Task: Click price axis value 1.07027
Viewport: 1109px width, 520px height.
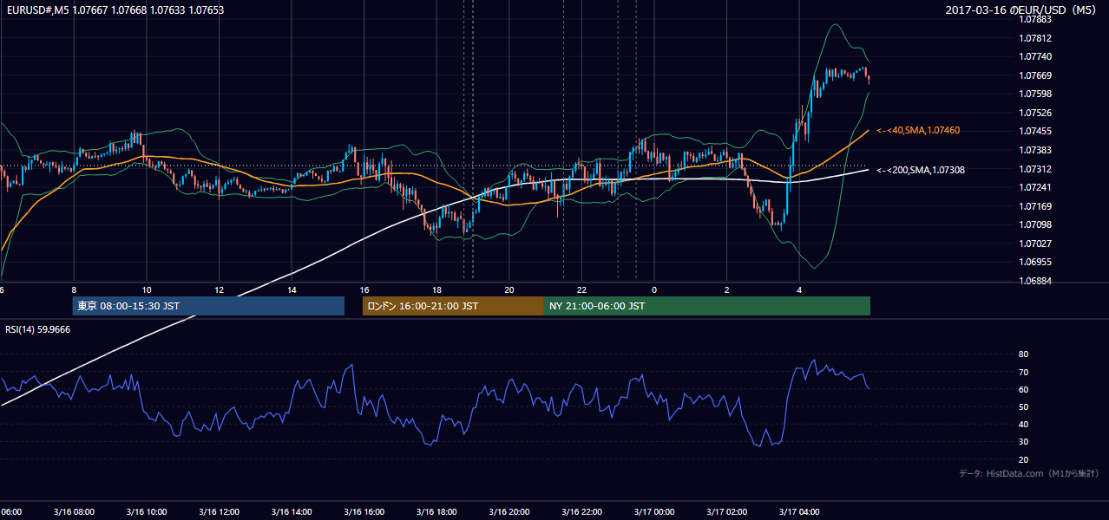Action: pyautogui.click(x=1036, y=244)
